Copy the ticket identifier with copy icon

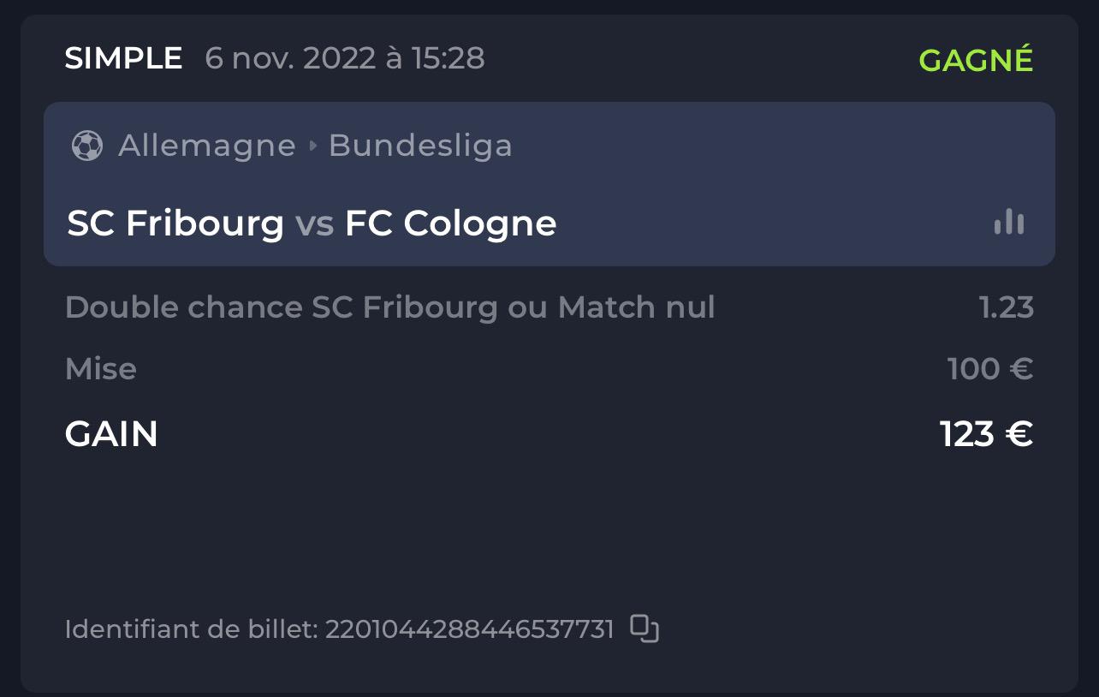coord(645,628)
